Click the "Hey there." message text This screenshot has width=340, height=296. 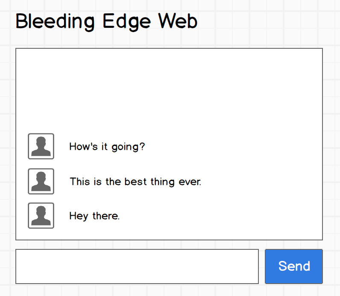tap(94, 216)
